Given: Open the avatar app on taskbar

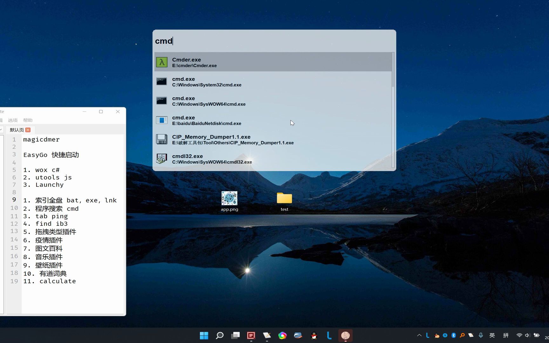Looking at the screenshot, I should (345, 335).
